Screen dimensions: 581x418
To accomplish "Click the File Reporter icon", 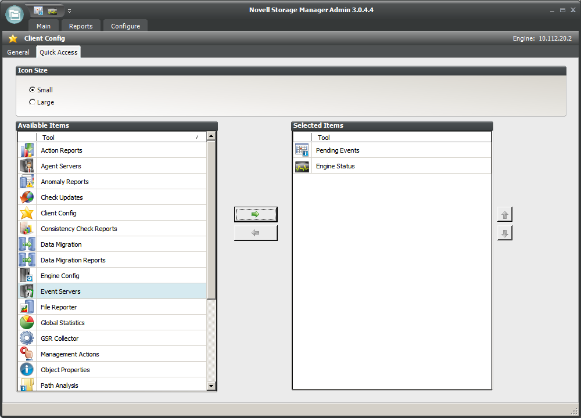I will pos(27,307).
